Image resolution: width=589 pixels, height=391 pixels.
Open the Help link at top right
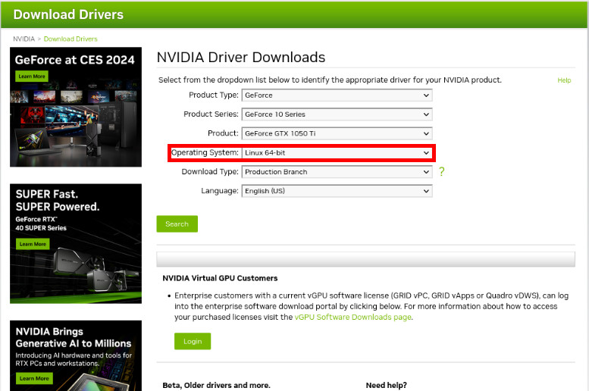[564, 80]
